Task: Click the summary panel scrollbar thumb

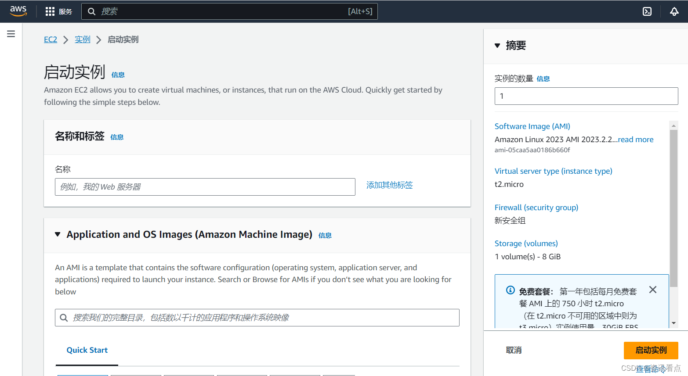Action: tap(674, 208)
